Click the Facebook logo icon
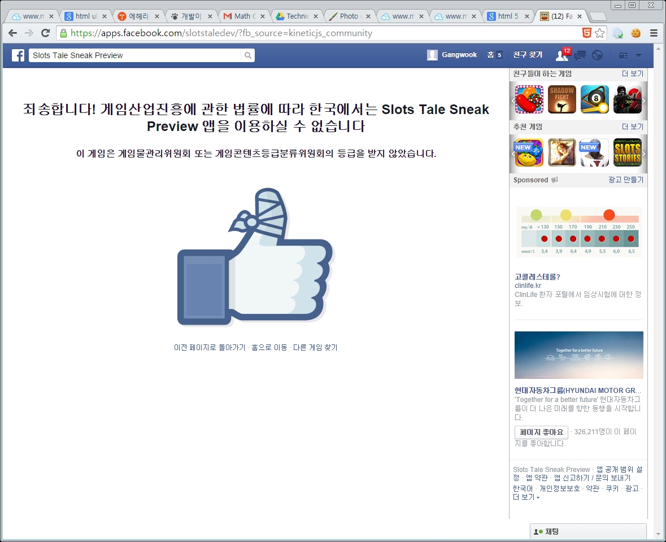 pyautogui.click(x=18, y=55)
